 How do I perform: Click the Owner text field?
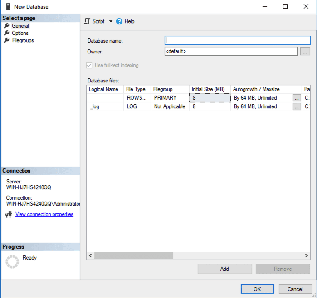pyautogui.click(x=231, y=51)
